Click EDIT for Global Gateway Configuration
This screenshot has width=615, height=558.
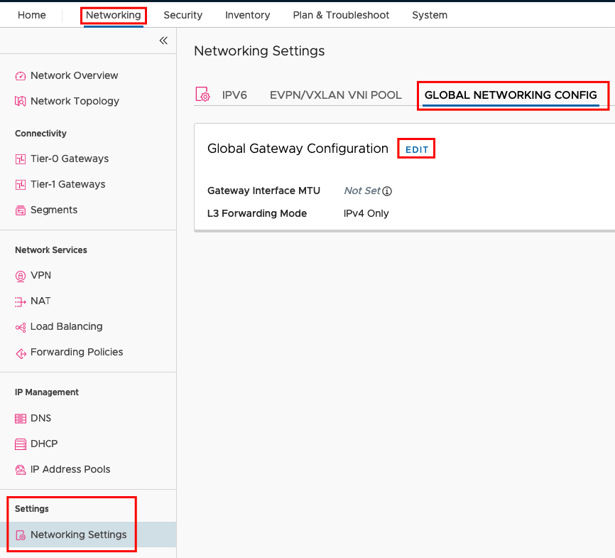point(417,149)
